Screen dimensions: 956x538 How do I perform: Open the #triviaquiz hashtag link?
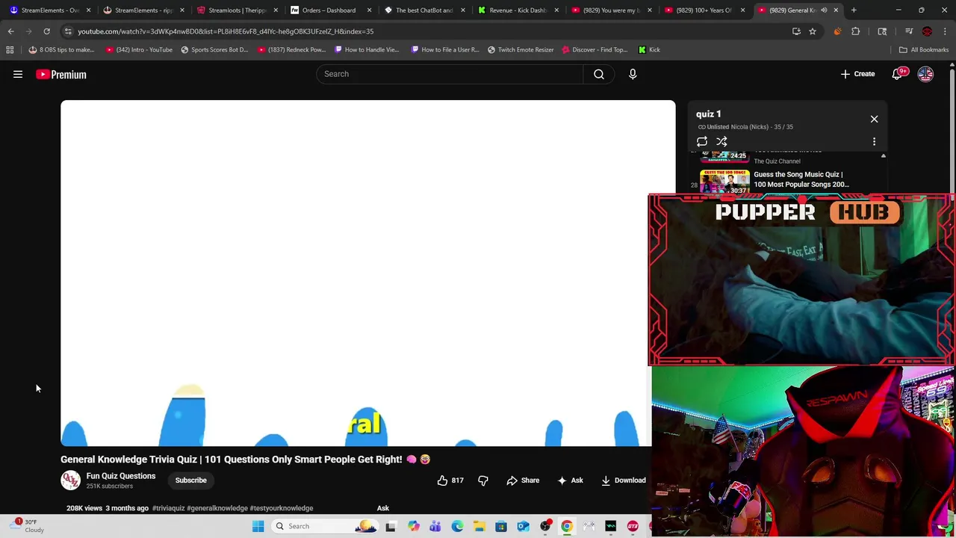(x=168, y=508)
